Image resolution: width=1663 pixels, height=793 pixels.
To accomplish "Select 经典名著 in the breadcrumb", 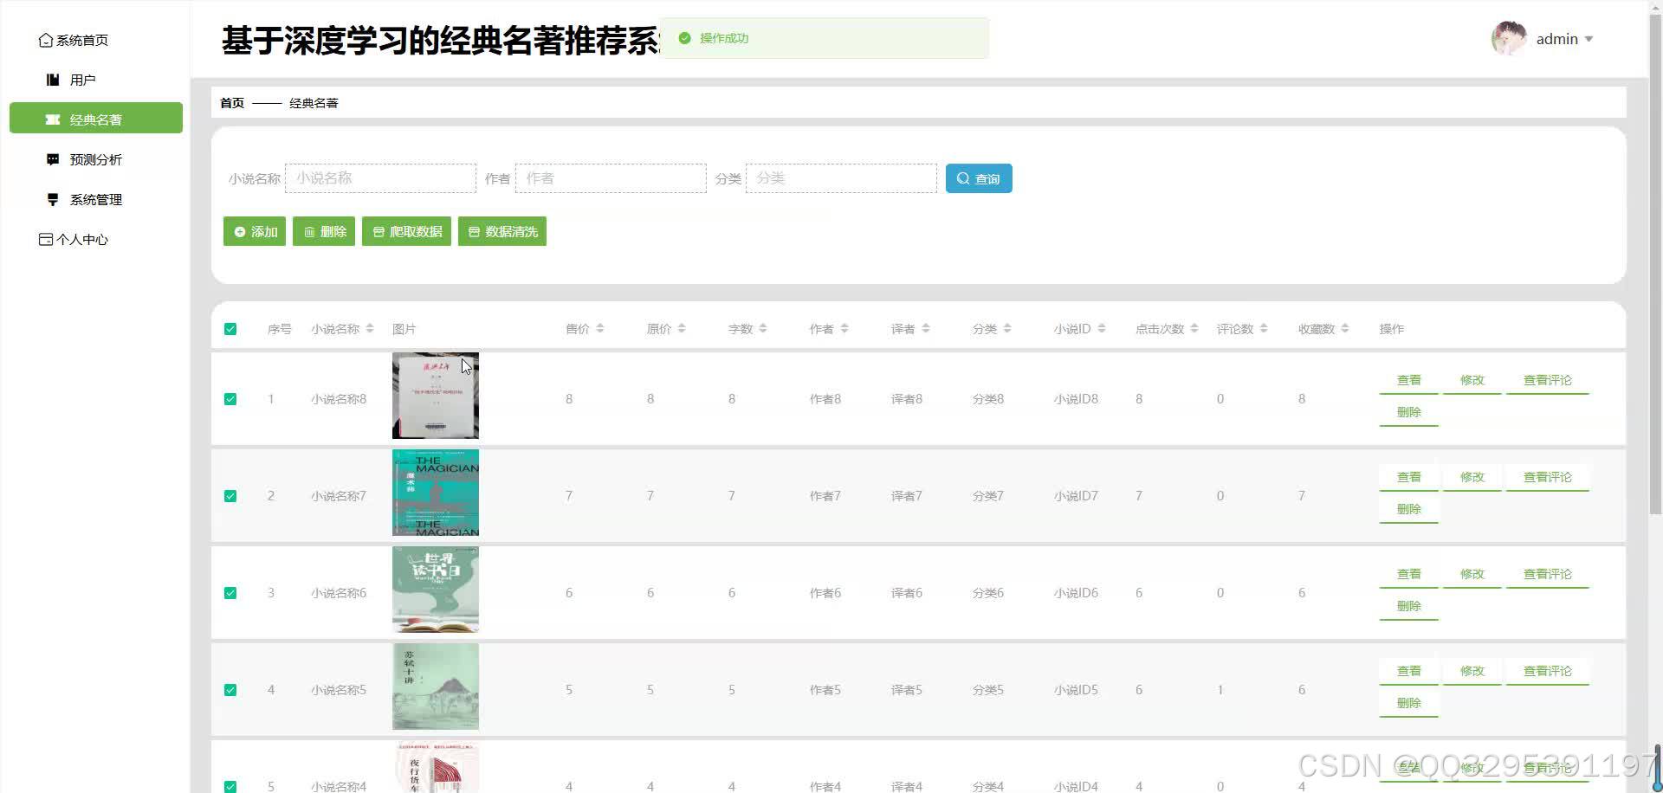I will 314,102.
